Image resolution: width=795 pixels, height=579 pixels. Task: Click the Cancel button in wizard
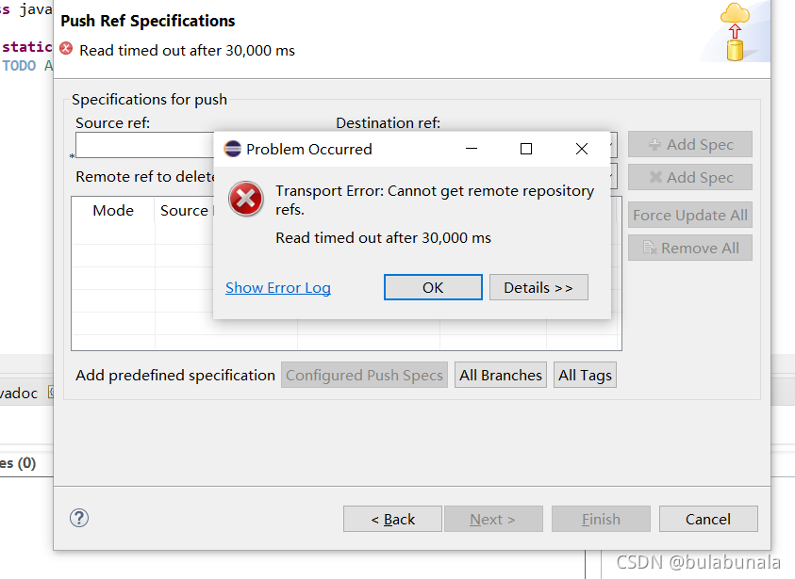(708, 519)
